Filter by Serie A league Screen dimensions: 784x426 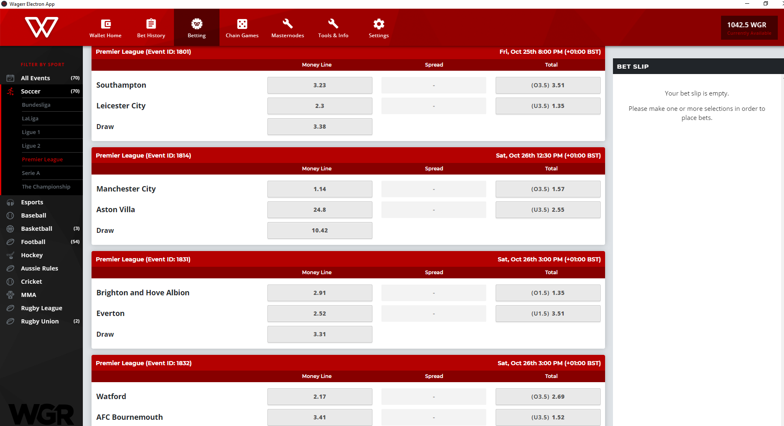[31, 173]
